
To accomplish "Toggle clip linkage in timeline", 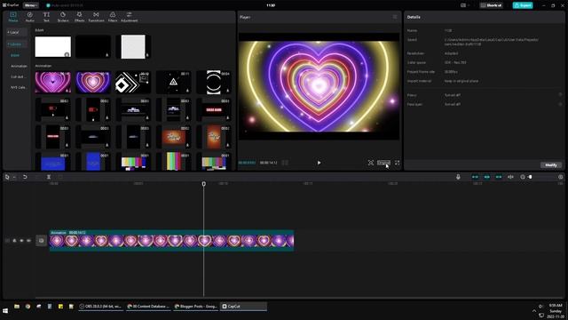I will tap(499, 177).
